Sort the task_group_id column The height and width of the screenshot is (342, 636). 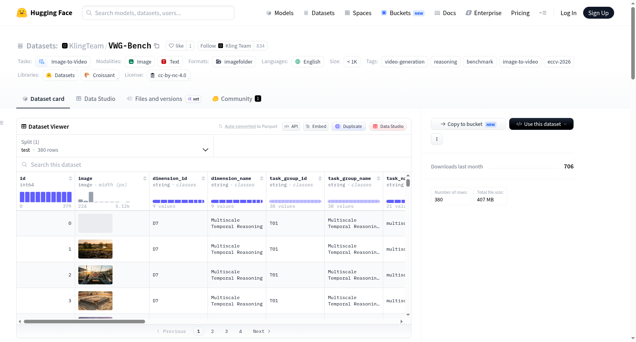[x=320, y=178]
